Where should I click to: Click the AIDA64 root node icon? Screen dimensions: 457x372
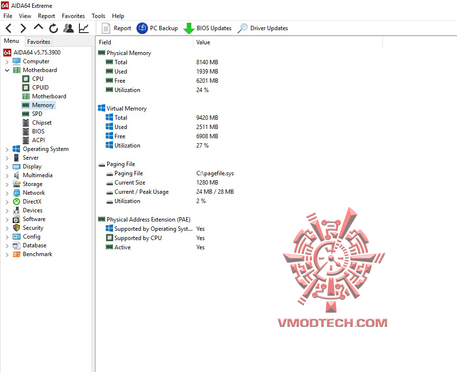pyautogui.click(x=7, y=53)
